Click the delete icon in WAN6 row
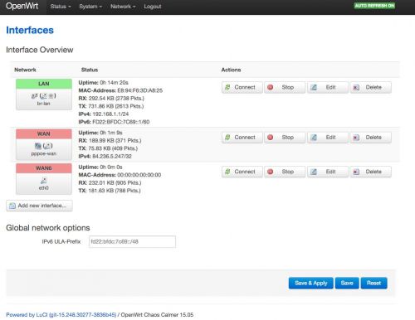This screenshot has width=415, height=320. (x=356, y=172)
